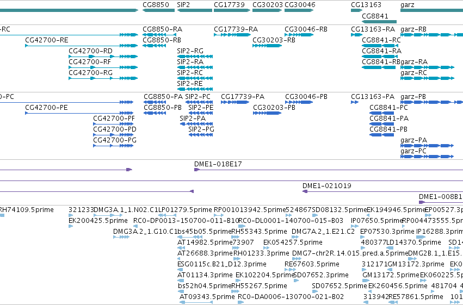Select the CG17739 gene span
This screenshot has height=305, width=463.
(x=232, y=11)
